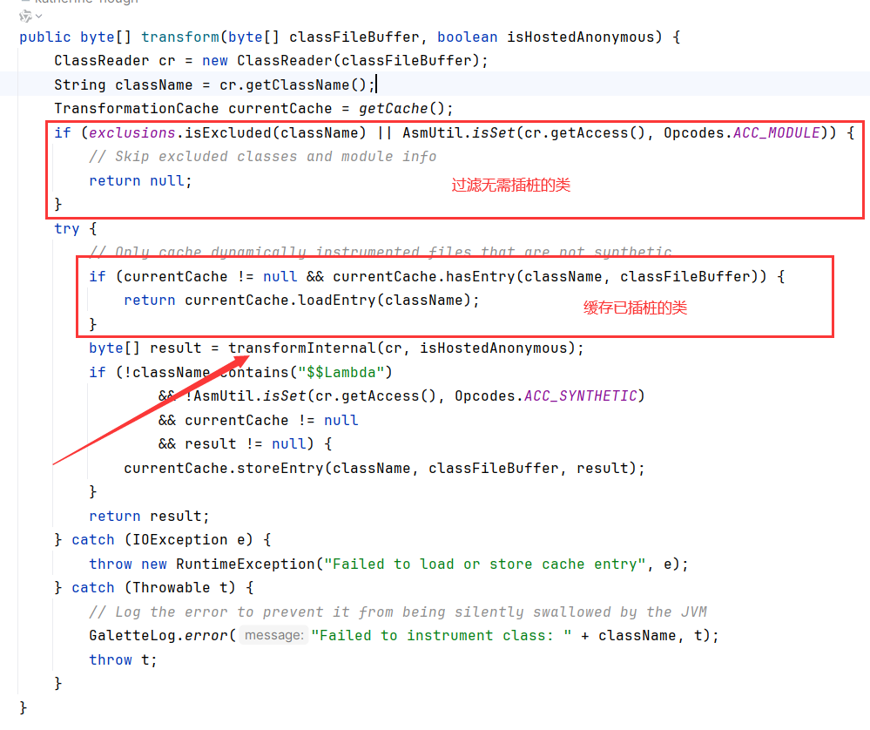Click the "message:" parameter inlay hint
The height and width of the screenshot is (730, 870).
pyautogui.click(x=274, y=636)
